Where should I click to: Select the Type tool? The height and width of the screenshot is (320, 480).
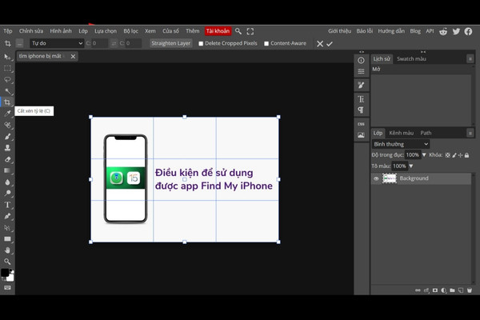point(7,205)
